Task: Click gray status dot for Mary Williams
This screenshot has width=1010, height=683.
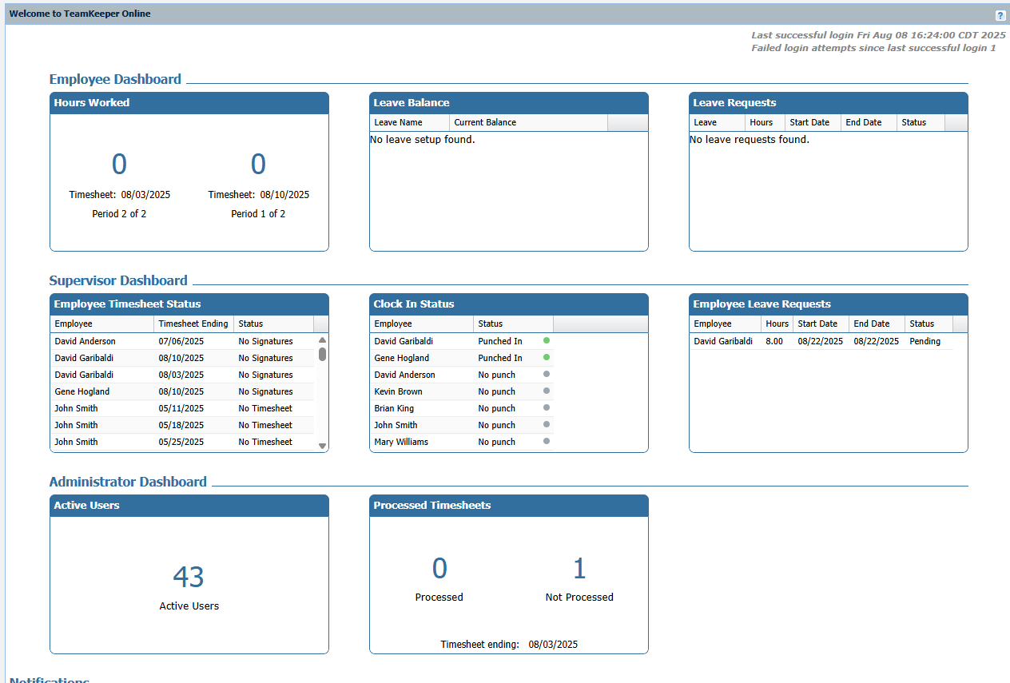Action: point(547,441)
